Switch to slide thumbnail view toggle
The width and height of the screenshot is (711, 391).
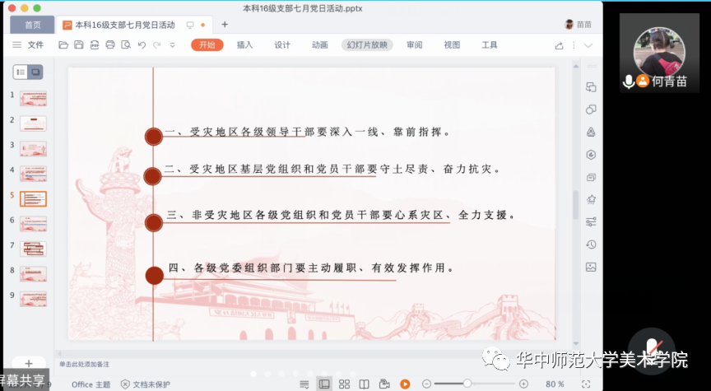35,72
